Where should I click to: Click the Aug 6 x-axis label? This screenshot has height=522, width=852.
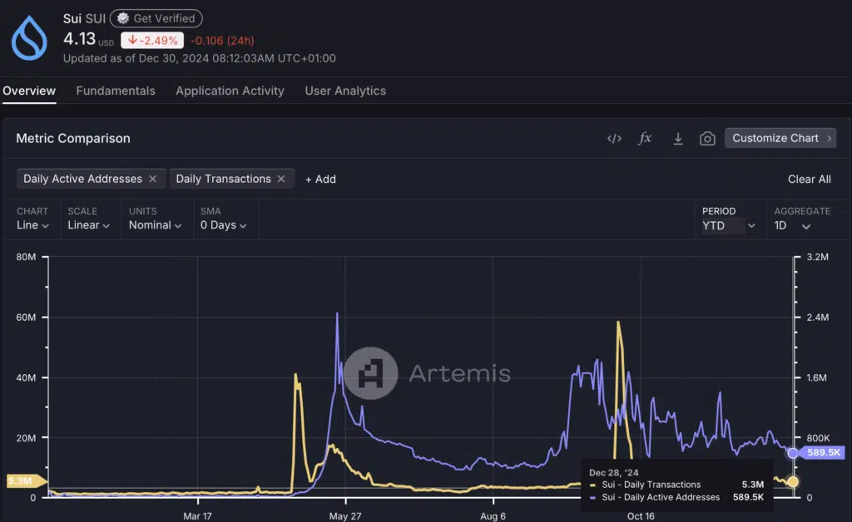coord(493,516)
